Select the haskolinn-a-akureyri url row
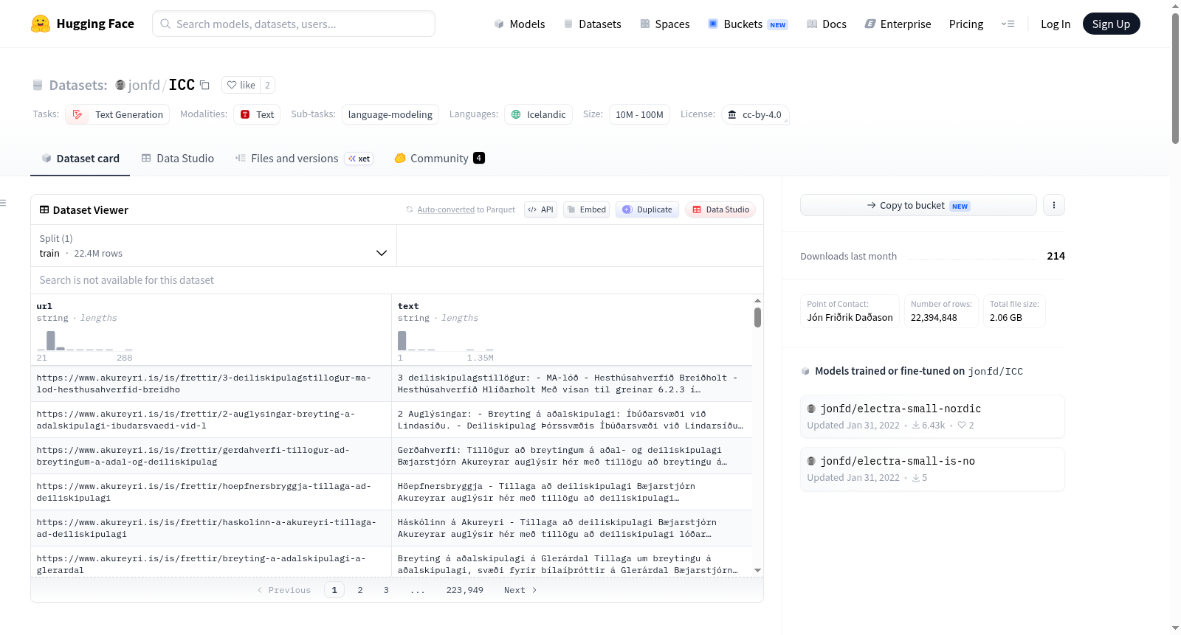1181x635 pixels. pyautogui.click(x=211, y=528)
